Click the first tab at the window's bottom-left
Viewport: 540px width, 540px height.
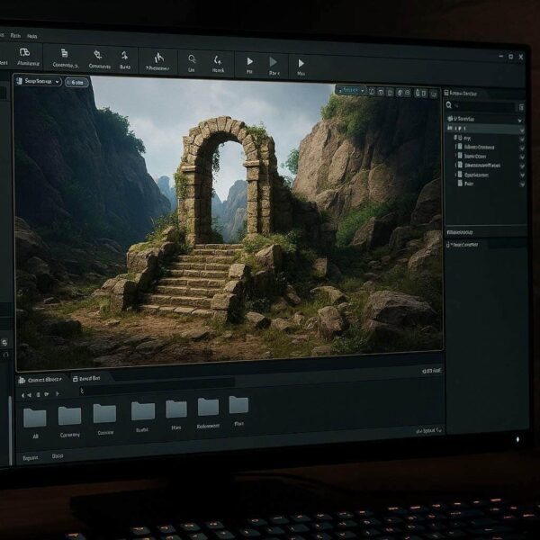[x=31, y=458]
